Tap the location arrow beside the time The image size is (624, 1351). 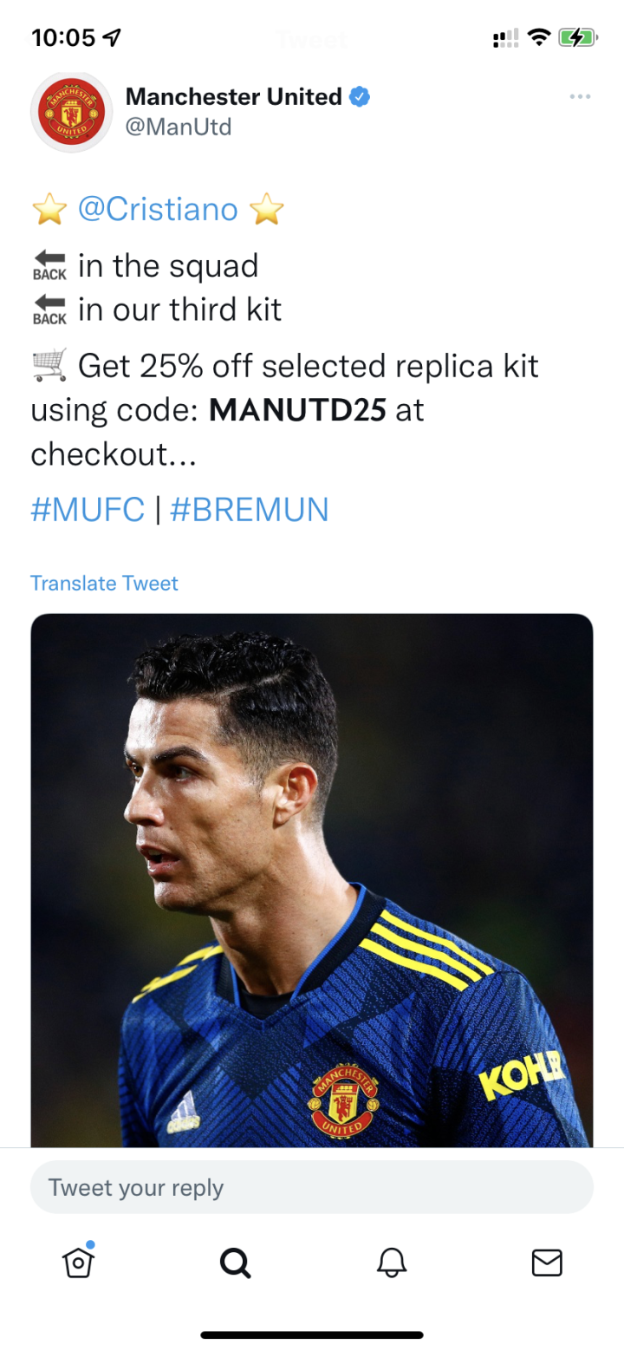pyautogui.click(x=112, y=37)
